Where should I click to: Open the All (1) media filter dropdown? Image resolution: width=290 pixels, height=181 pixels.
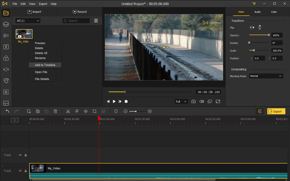click(28, 20)
